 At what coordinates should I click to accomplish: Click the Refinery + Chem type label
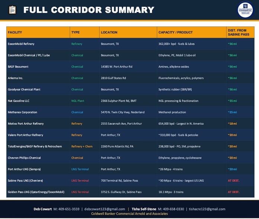click(82, 146)
